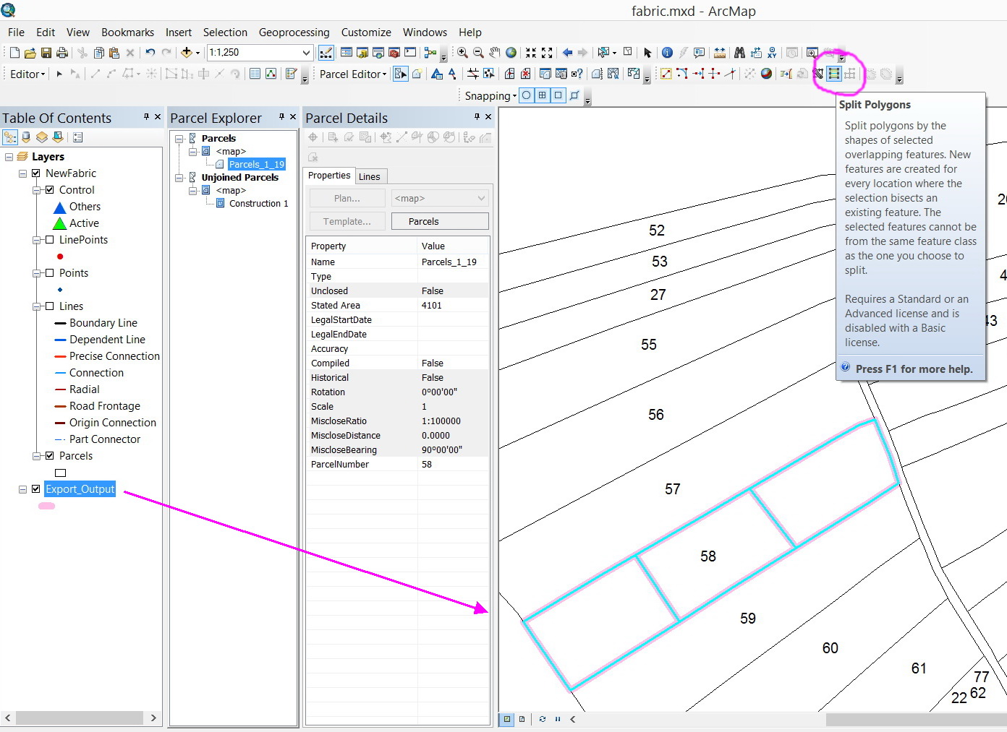
Task: Open a map document with the Open icon
Action: click(x=30, y=53)
